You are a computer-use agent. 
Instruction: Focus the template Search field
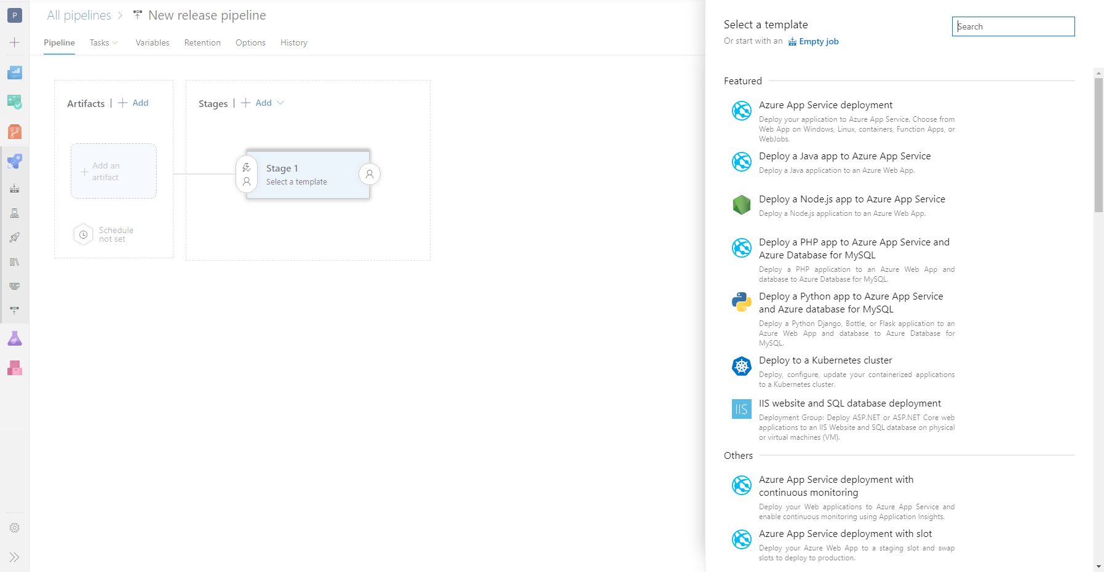[1013, 26]
